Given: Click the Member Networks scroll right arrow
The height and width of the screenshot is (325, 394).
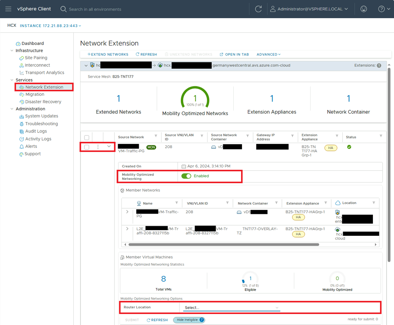Looking at the screenshot, I should 376,244.
